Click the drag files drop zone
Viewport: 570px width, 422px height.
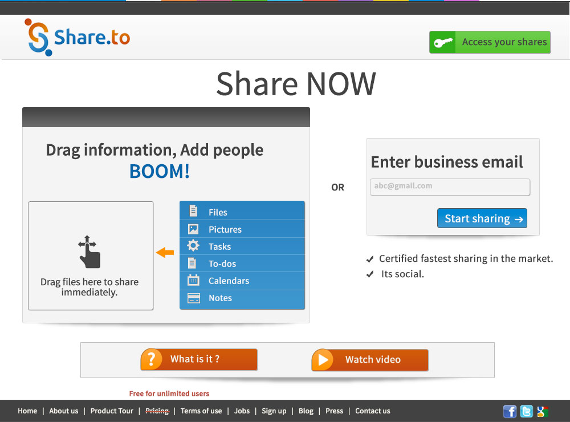pos(91,255)
